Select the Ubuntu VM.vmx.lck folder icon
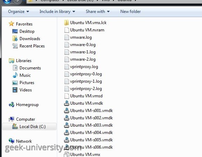Screen dimensions: 202x157 [x=67, y=23]
